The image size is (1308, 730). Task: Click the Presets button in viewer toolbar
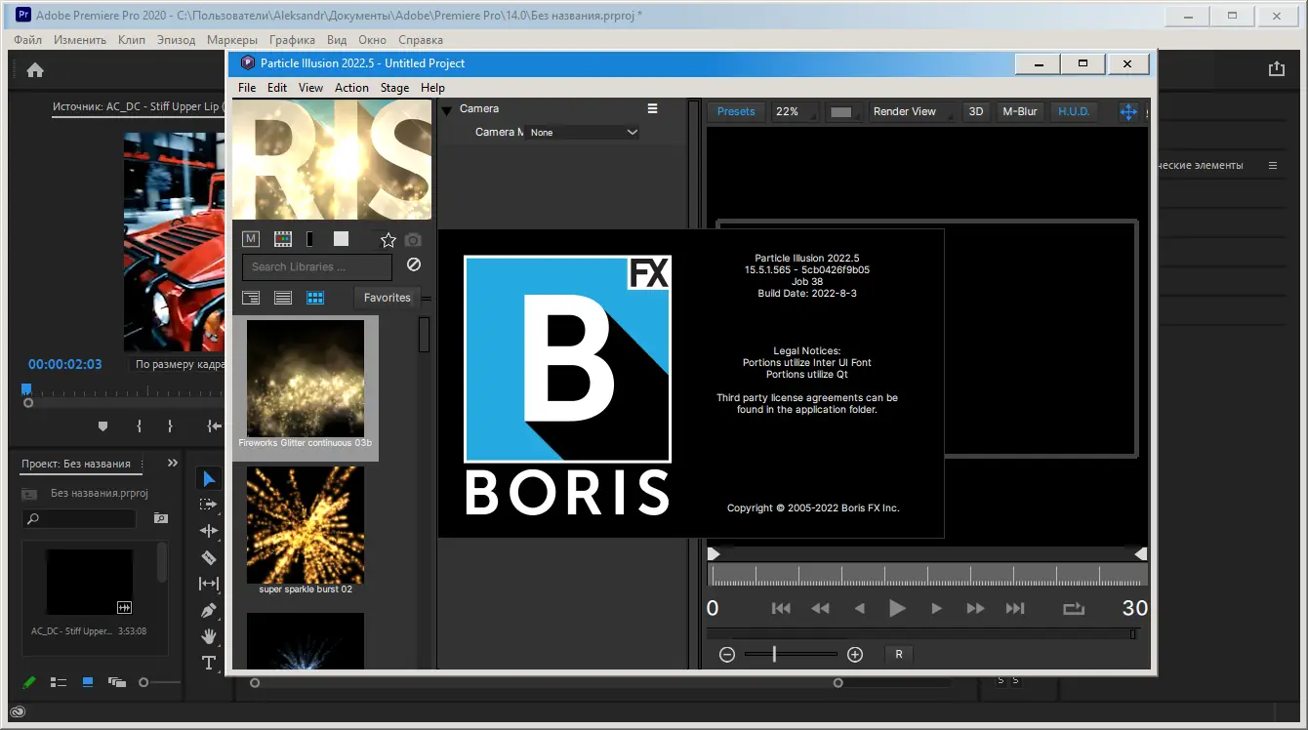pyautogui.click(x=736, y=111)
